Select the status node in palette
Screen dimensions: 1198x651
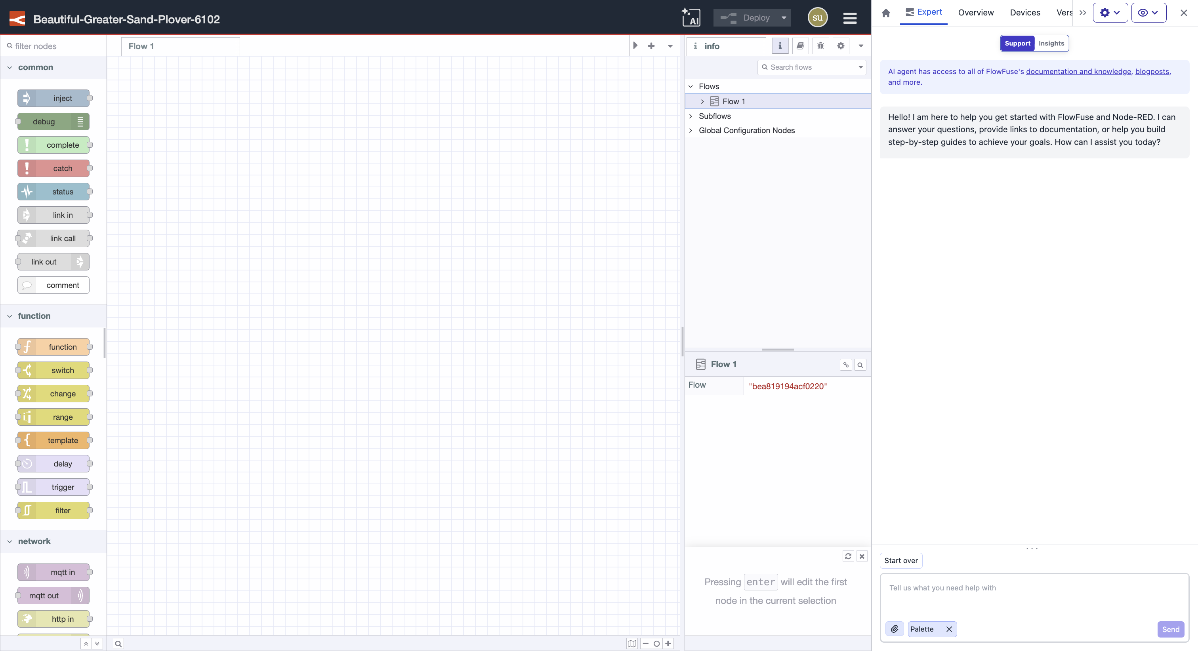pyautogui.click(x=54, y=192)
